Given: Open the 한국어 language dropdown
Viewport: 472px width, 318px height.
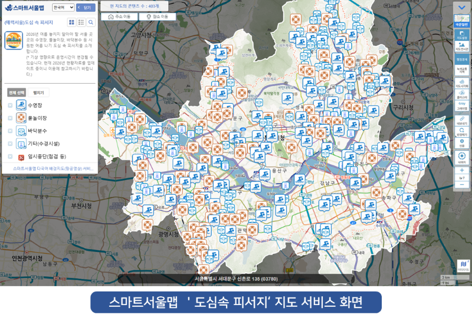Looking at the screenshot, I should pos(63,8).
